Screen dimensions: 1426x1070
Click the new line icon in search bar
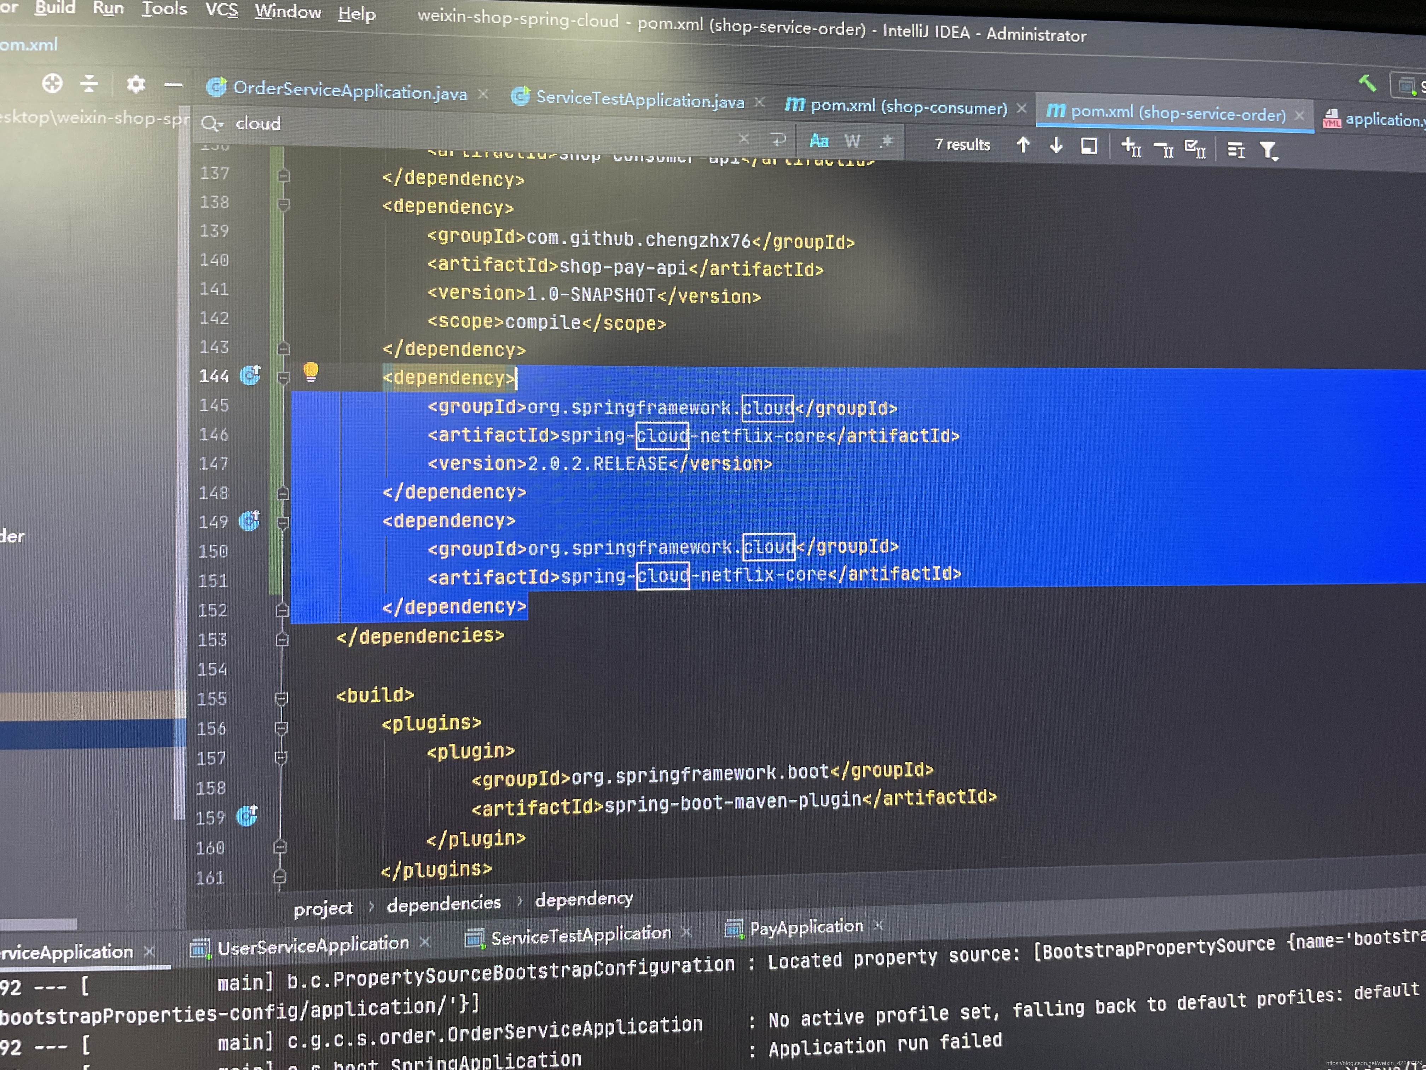click(x=778, y=139)
